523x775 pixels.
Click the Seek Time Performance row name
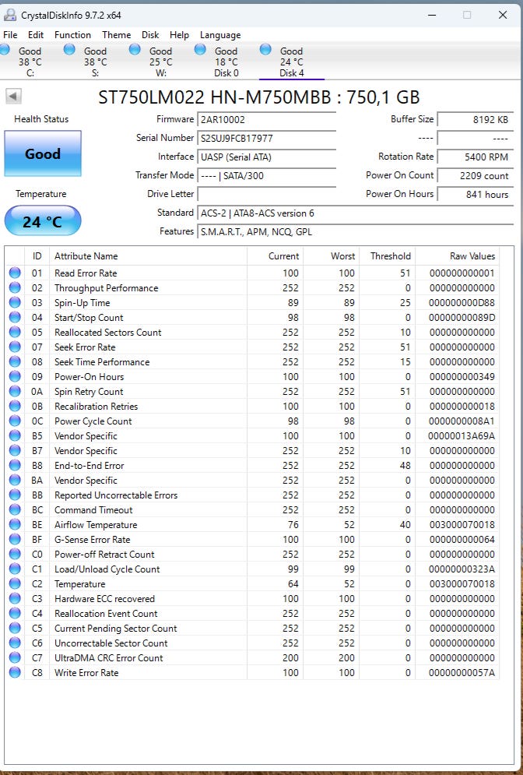coord(102,362)
